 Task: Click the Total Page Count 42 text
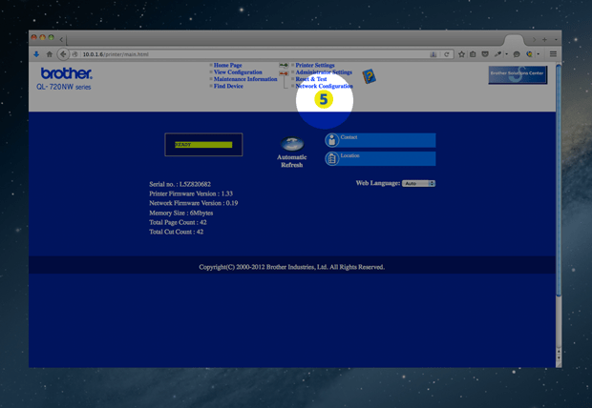(178, 222)
